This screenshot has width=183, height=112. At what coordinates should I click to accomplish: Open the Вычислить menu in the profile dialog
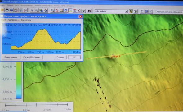tap(26, 20)
